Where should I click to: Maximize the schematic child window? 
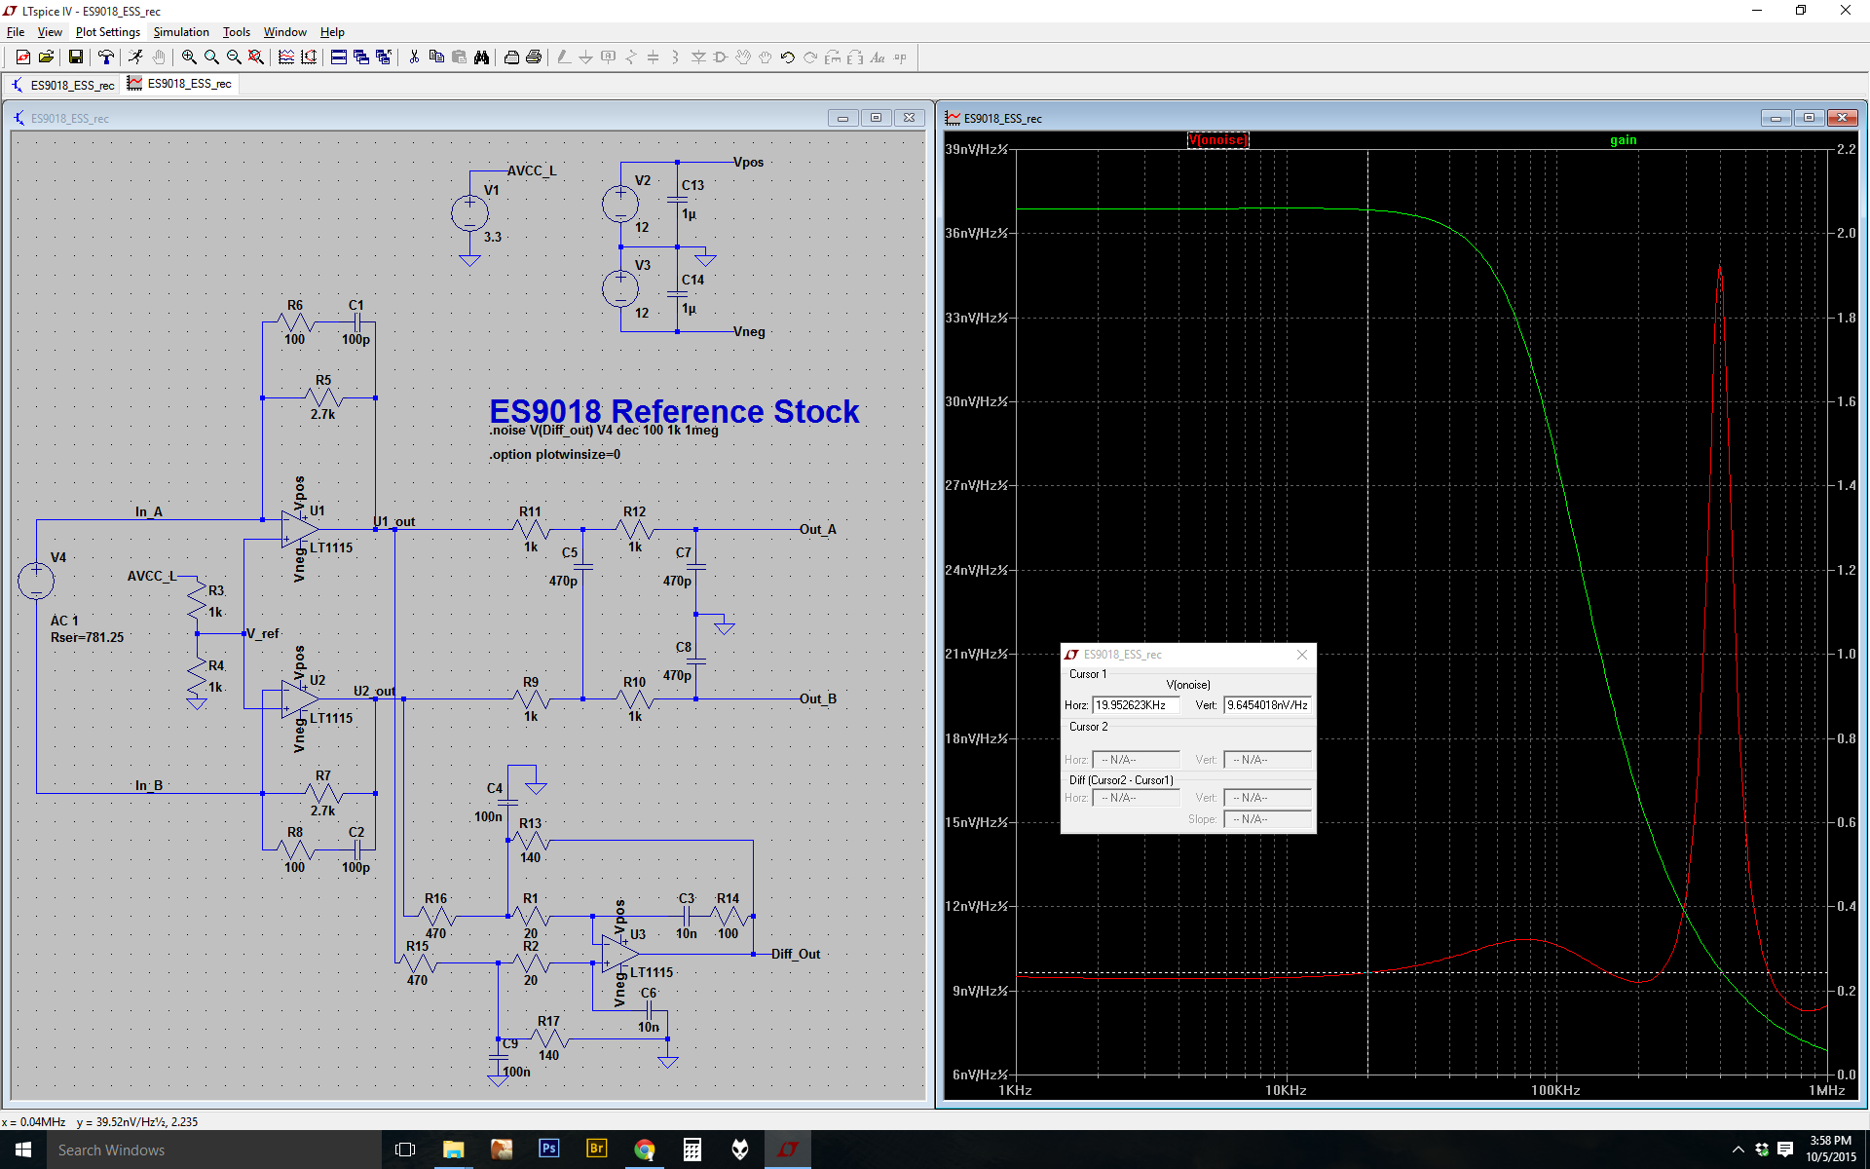[876, 118]
